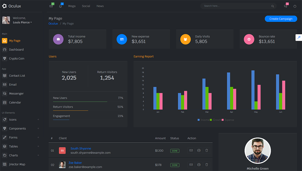Click the print icon for Zoe Baker
Screen dimensions: 302x171
tap(199, 165)
